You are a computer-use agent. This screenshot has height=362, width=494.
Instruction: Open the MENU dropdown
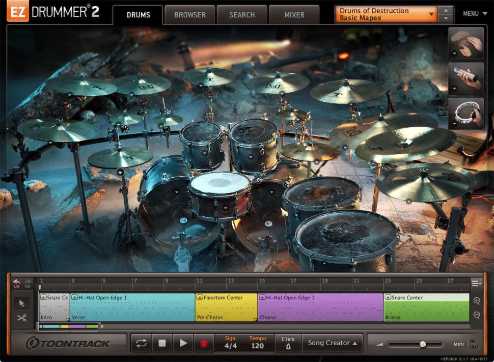point(474,14)
